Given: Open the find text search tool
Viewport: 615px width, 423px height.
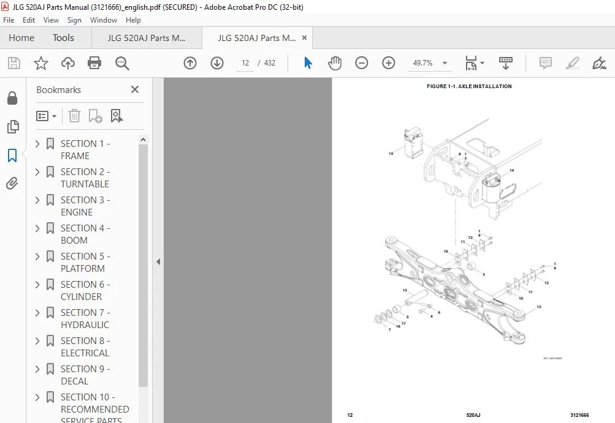Looking at the screenshot, I should [122, 63].
